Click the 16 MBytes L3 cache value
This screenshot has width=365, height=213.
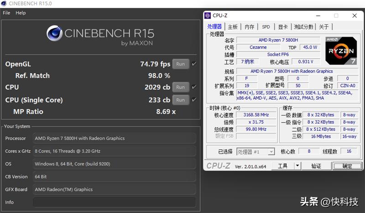(321, 137)
